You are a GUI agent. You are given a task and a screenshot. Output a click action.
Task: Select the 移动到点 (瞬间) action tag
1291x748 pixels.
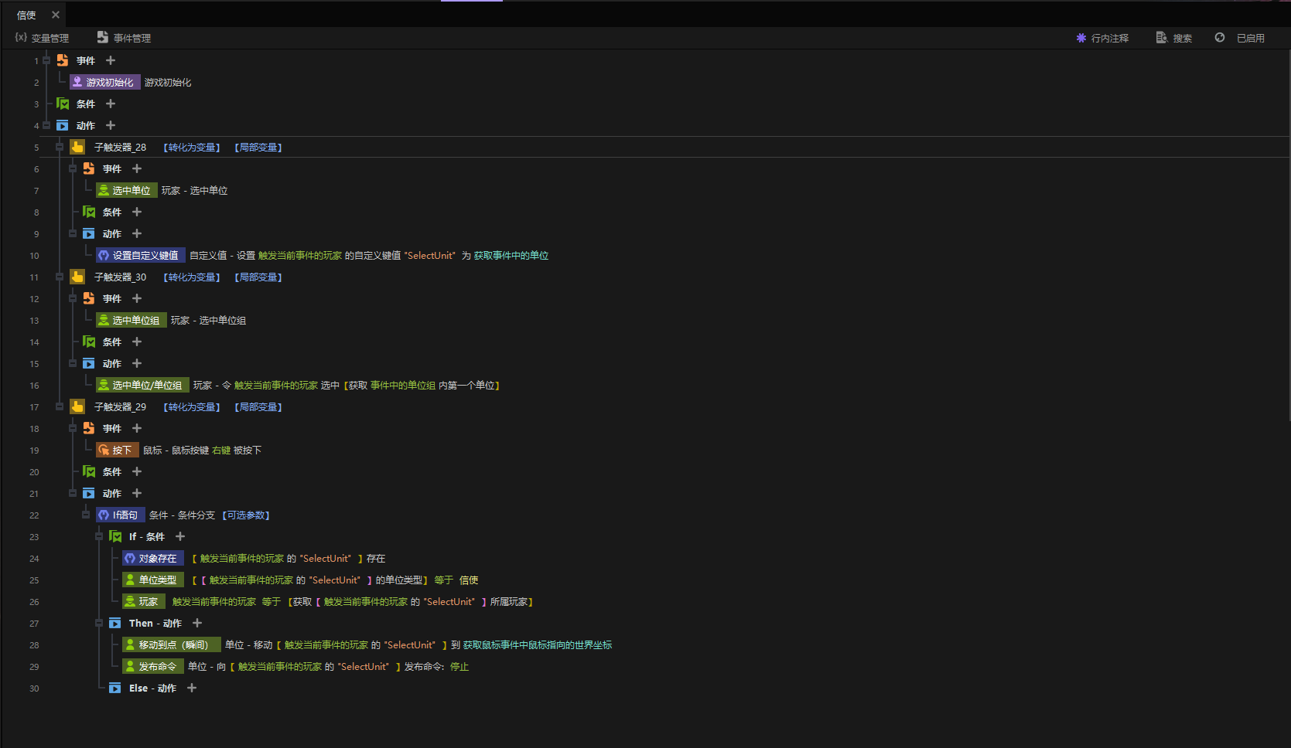[172, 644]
